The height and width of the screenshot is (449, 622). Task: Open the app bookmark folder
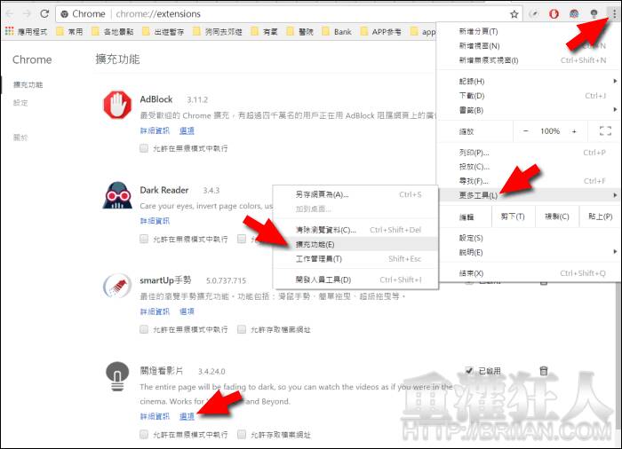tap(423, 31)
